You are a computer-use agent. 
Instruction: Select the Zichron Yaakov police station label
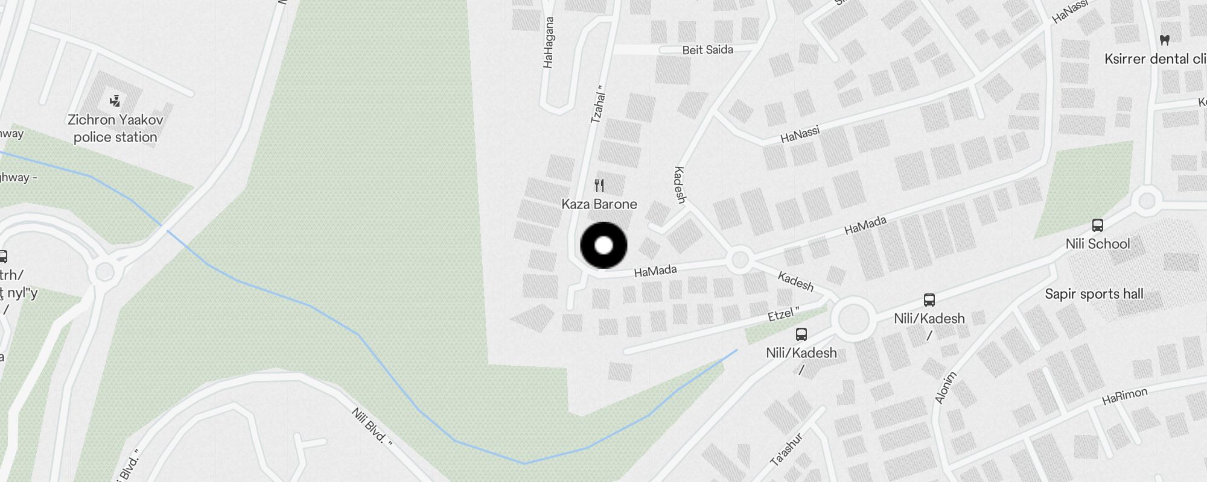(115, 128)
